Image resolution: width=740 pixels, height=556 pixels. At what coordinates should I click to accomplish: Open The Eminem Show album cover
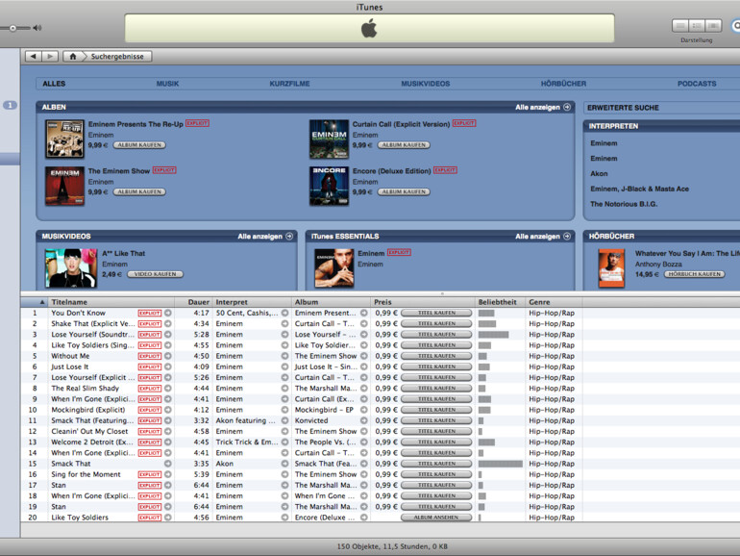click(x=64, y=186)
